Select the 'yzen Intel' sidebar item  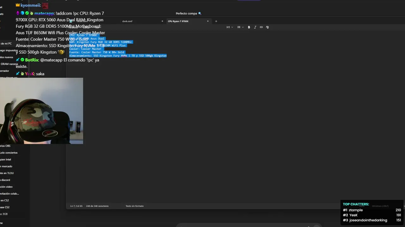click(x=6, y=160)
